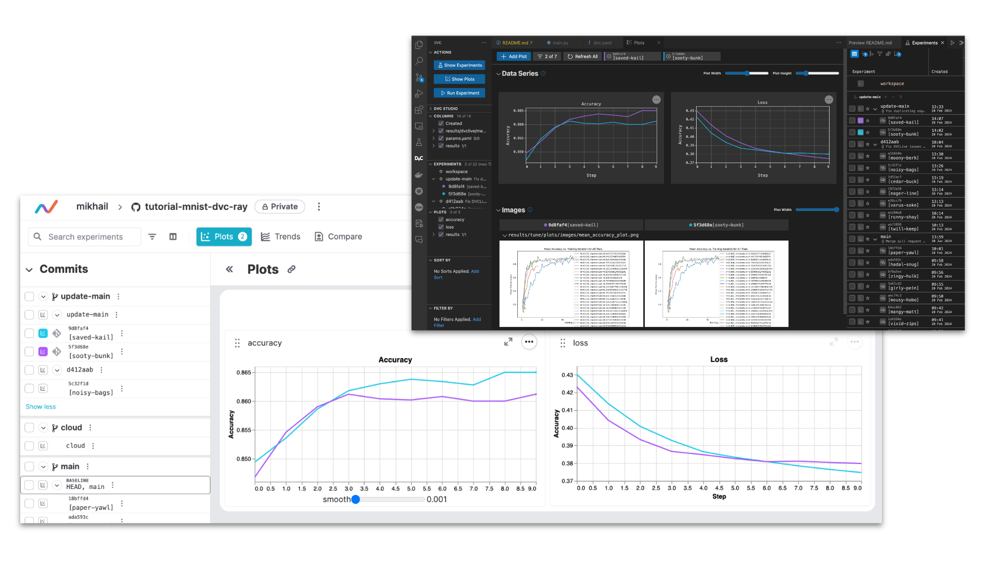Open the repository kebab menu beside Private
The image size is (1002, 568).
click(x=319, y=206)
